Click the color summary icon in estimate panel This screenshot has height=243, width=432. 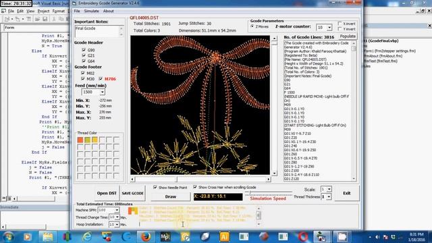coord(133,211)
